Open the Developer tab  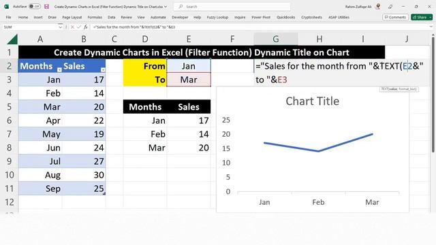pos(180,17)
